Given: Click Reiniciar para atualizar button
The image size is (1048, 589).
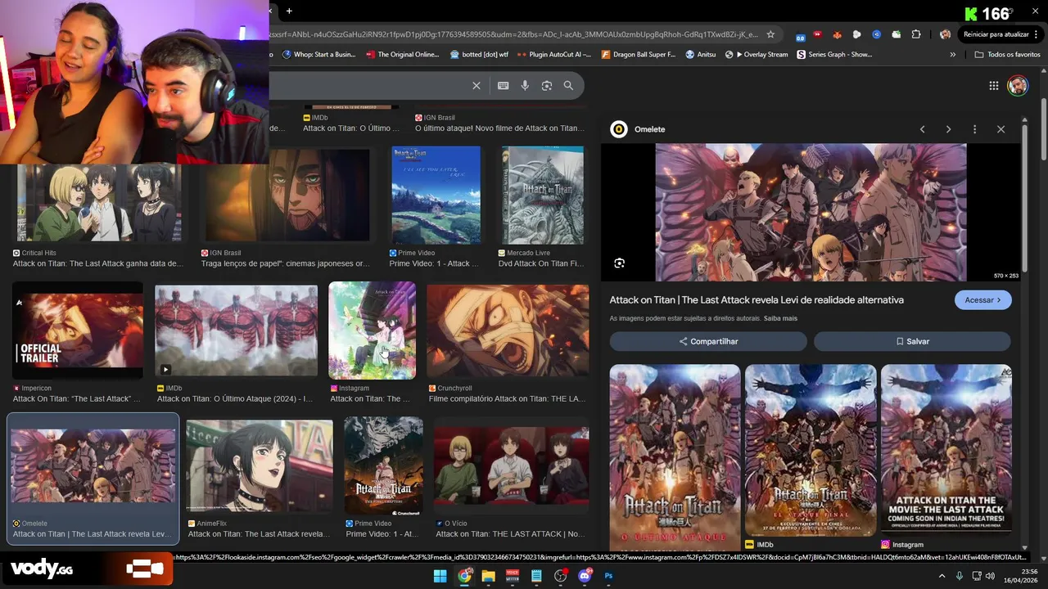Looking at the screenshot, I should coord(996,34).
